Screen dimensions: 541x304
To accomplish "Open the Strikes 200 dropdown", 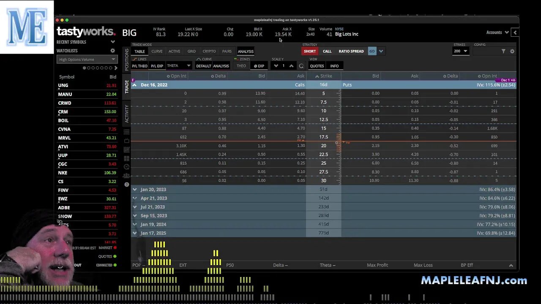I will coord(460,51).
